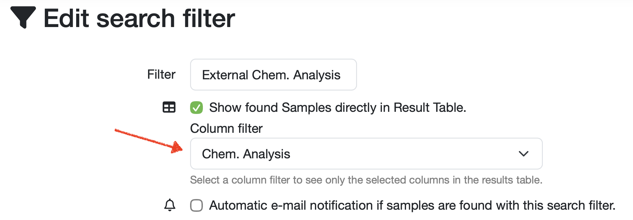The width and height of the screenshot is (633, 220).
Task: Click the 'Select a column filter' hint text
Action: (366, 180)
